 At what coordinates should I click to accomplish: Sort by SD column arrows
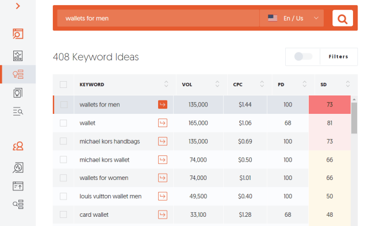click(348, 85)
